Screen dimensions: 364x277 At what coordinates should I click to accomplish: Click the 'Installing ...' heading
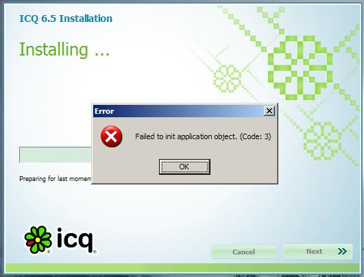coord(64,49)
